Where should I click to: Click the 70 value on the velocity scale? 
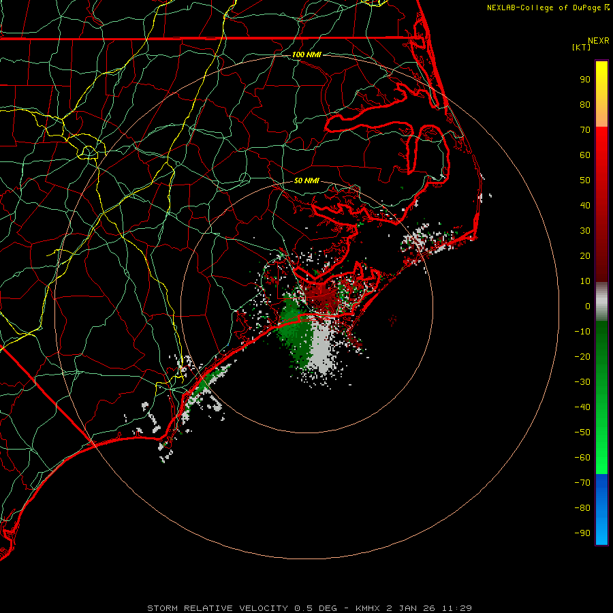coord(585,130)
